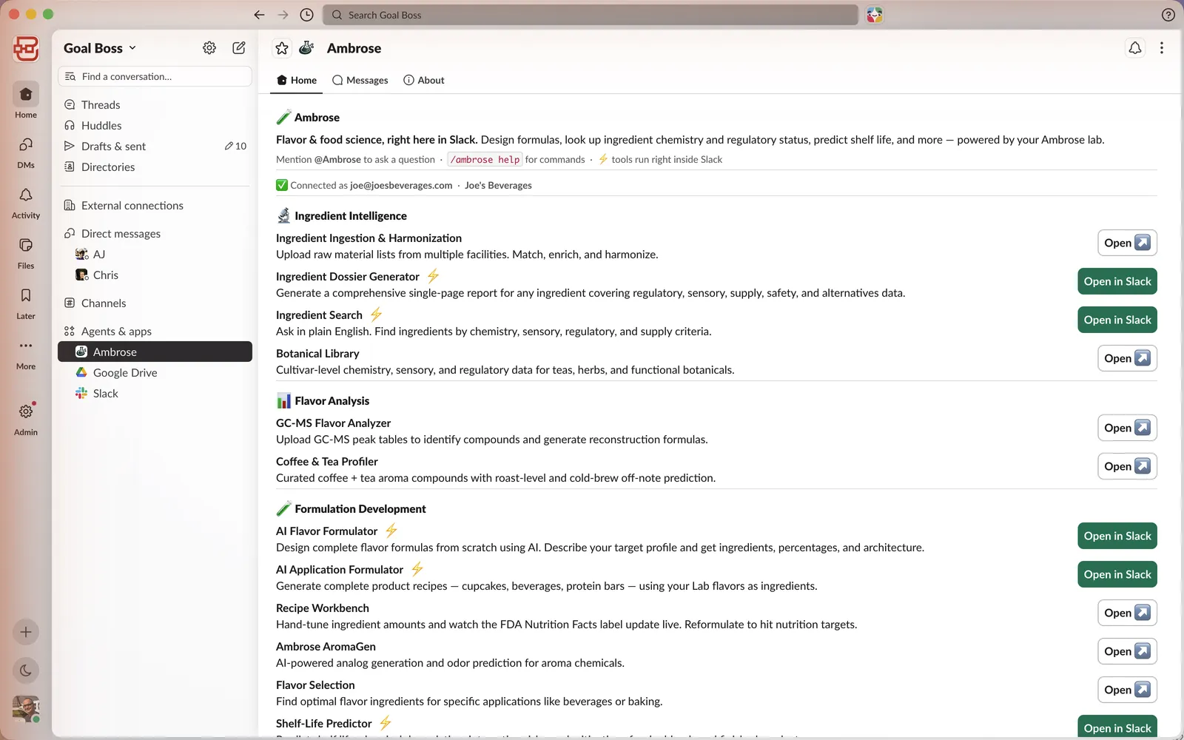
Task: Open AI Application Formulator in Slack
Action: click(1117, 574)
